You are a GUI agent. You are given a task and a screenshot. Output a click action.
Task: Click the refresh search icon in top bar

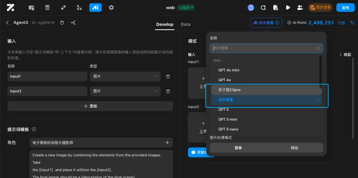tap(263, 8)
